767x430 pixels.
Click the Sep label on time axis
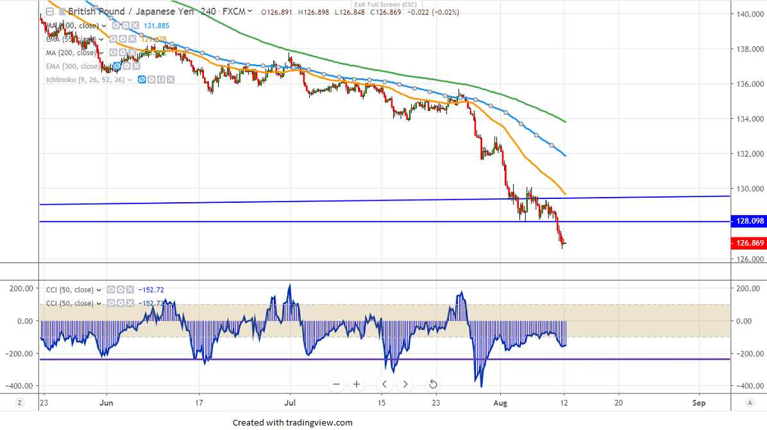(699, 403)
